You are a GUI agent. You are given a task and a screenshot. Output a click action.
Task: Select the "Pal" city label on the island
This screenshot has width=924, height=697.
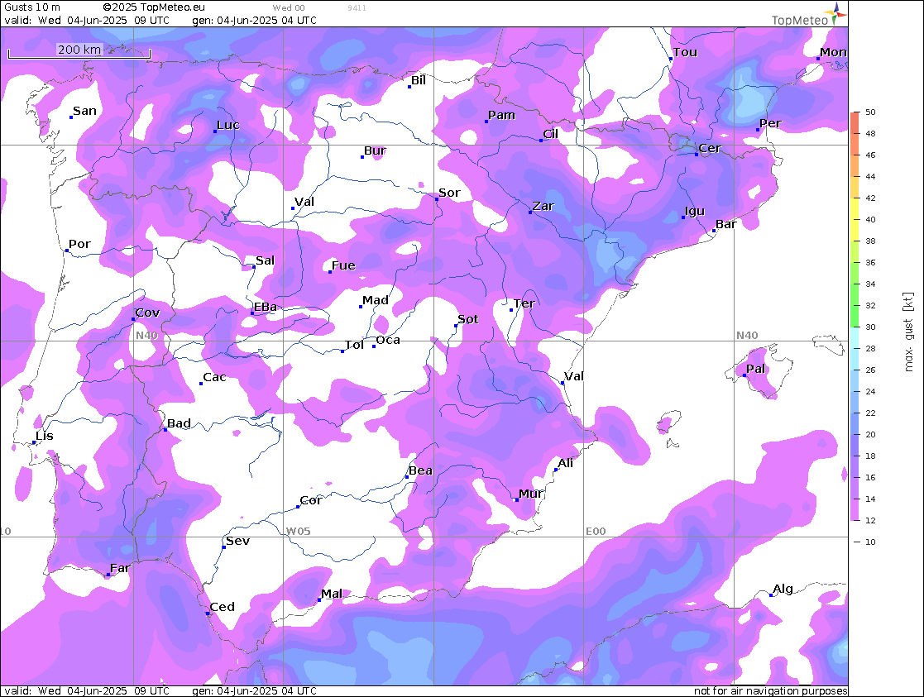[x=755, y=369]
